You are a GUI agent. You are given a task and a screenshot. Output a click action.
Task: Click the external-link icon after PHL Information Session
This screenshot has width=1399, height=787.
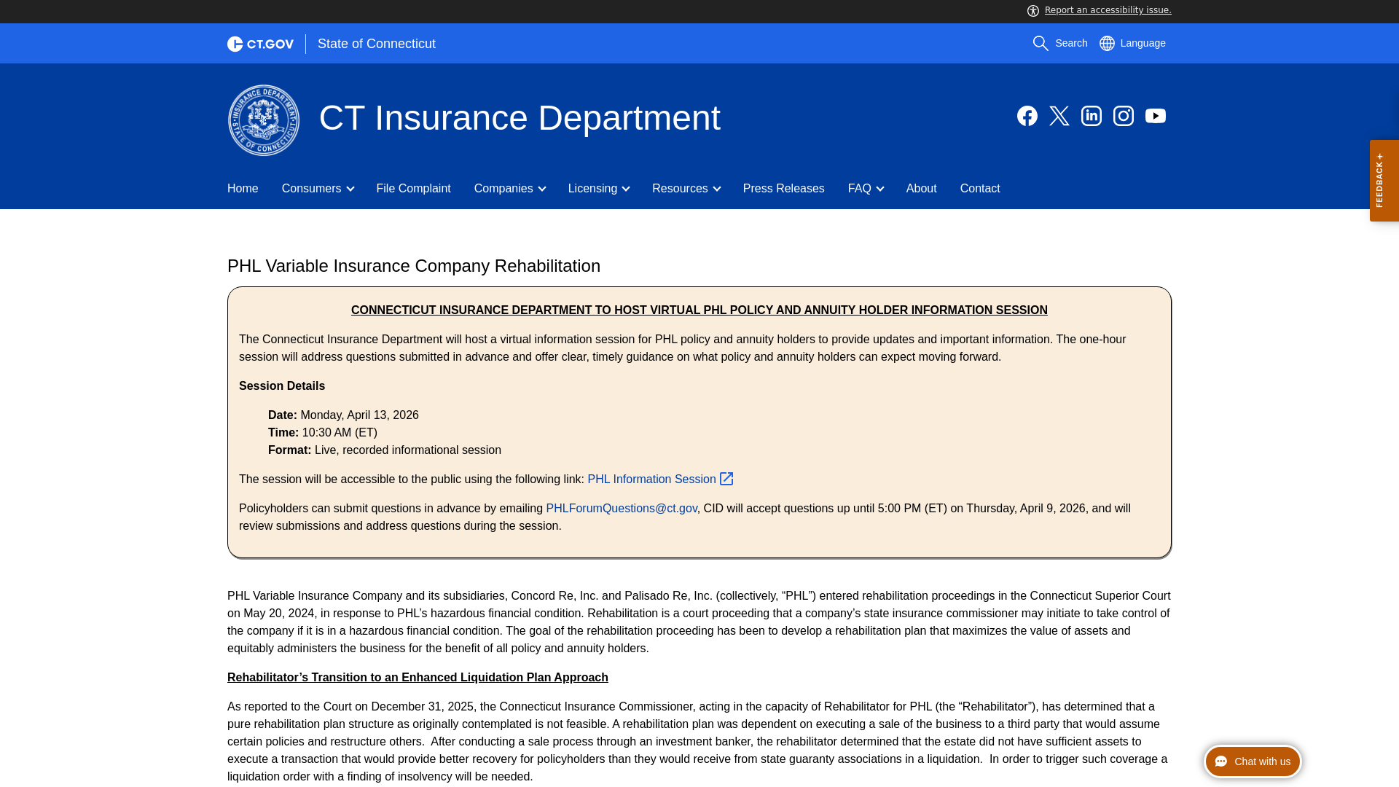pos(726,479)
